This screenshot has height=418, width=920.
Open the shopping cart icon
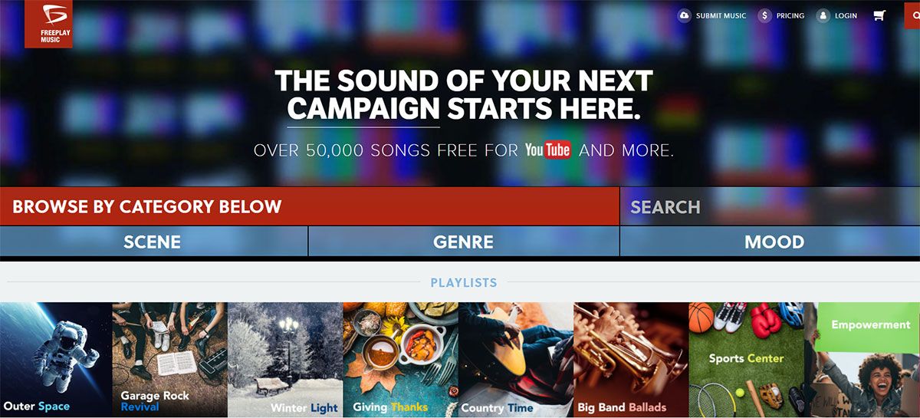[879, 15]
